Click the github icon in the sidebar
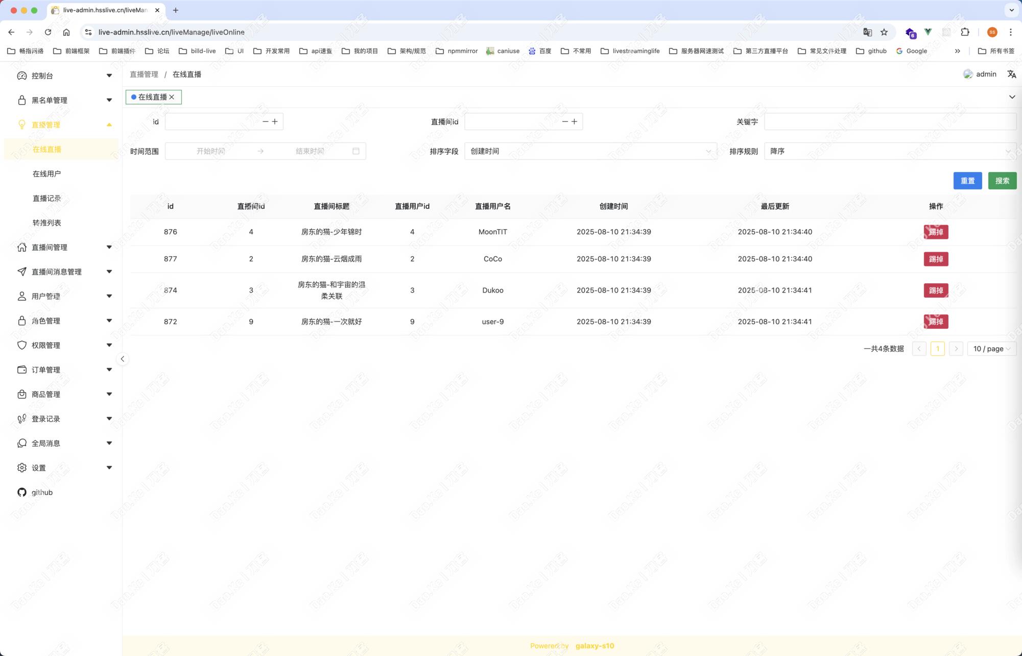 [x=22, y=492]
